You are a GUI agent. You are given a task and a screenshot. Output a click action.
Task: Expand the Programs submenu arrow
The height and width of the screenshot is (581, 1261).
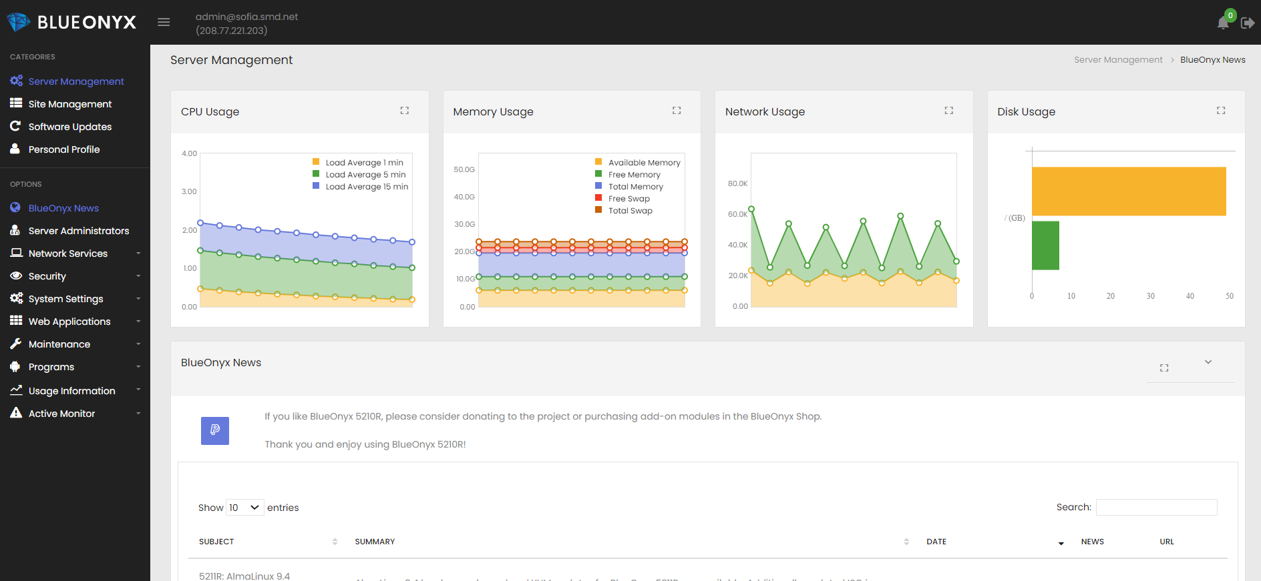click(138, 367)
